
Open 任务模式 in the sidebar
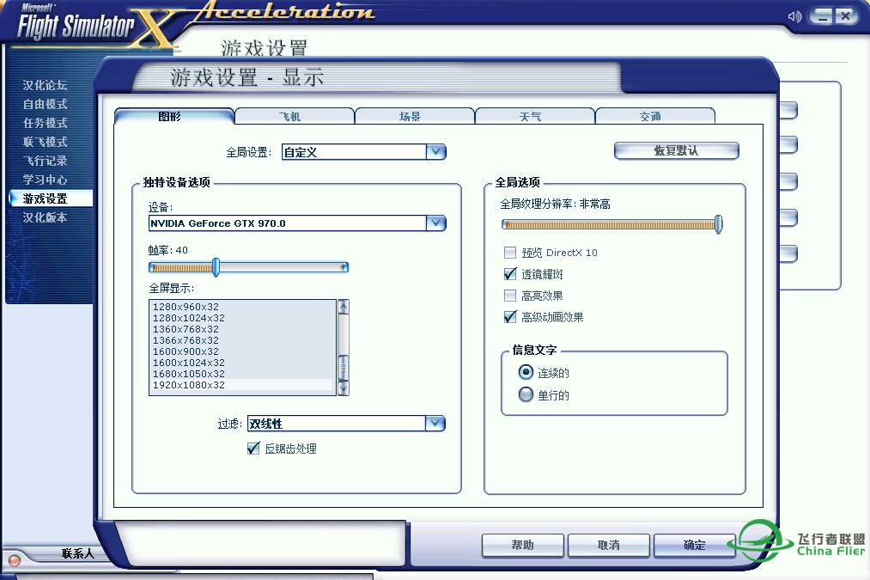click(45, 123)
